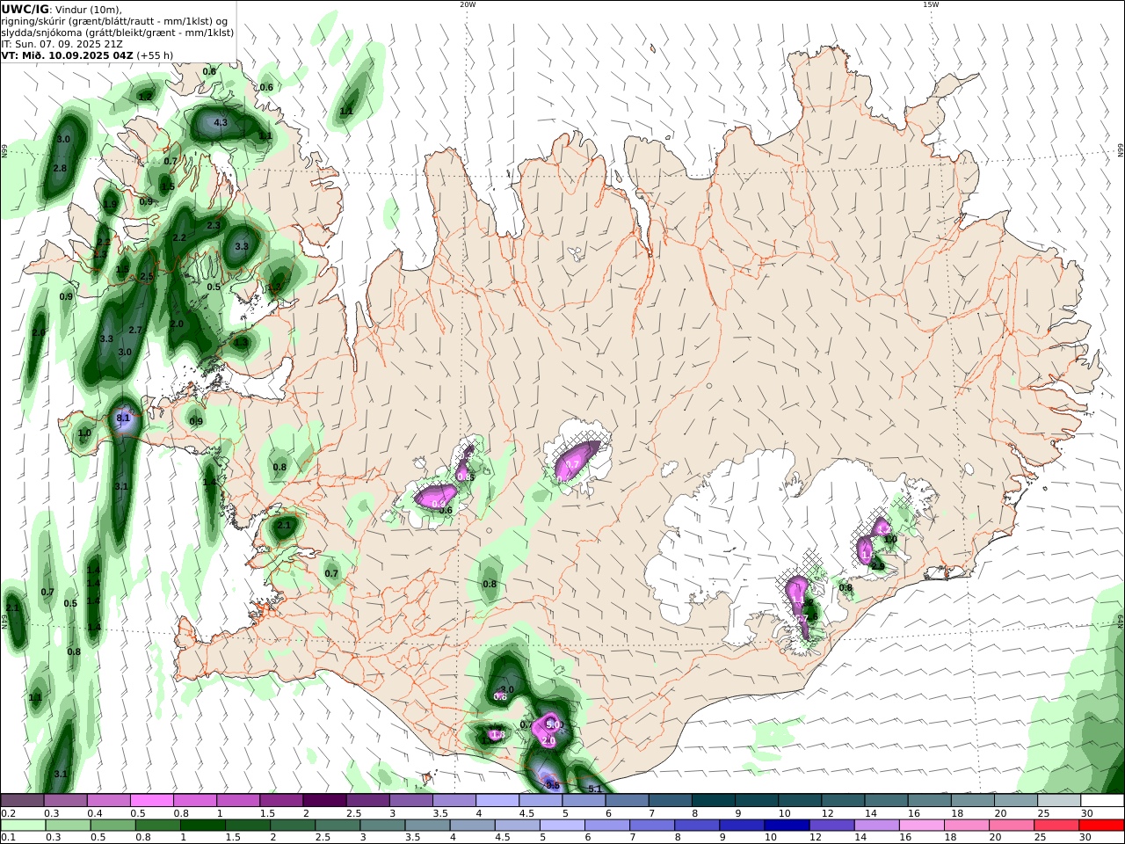1125x844 pixels.
Task: Select the dark teal swatch labelled 8
Action: [712, 800]
